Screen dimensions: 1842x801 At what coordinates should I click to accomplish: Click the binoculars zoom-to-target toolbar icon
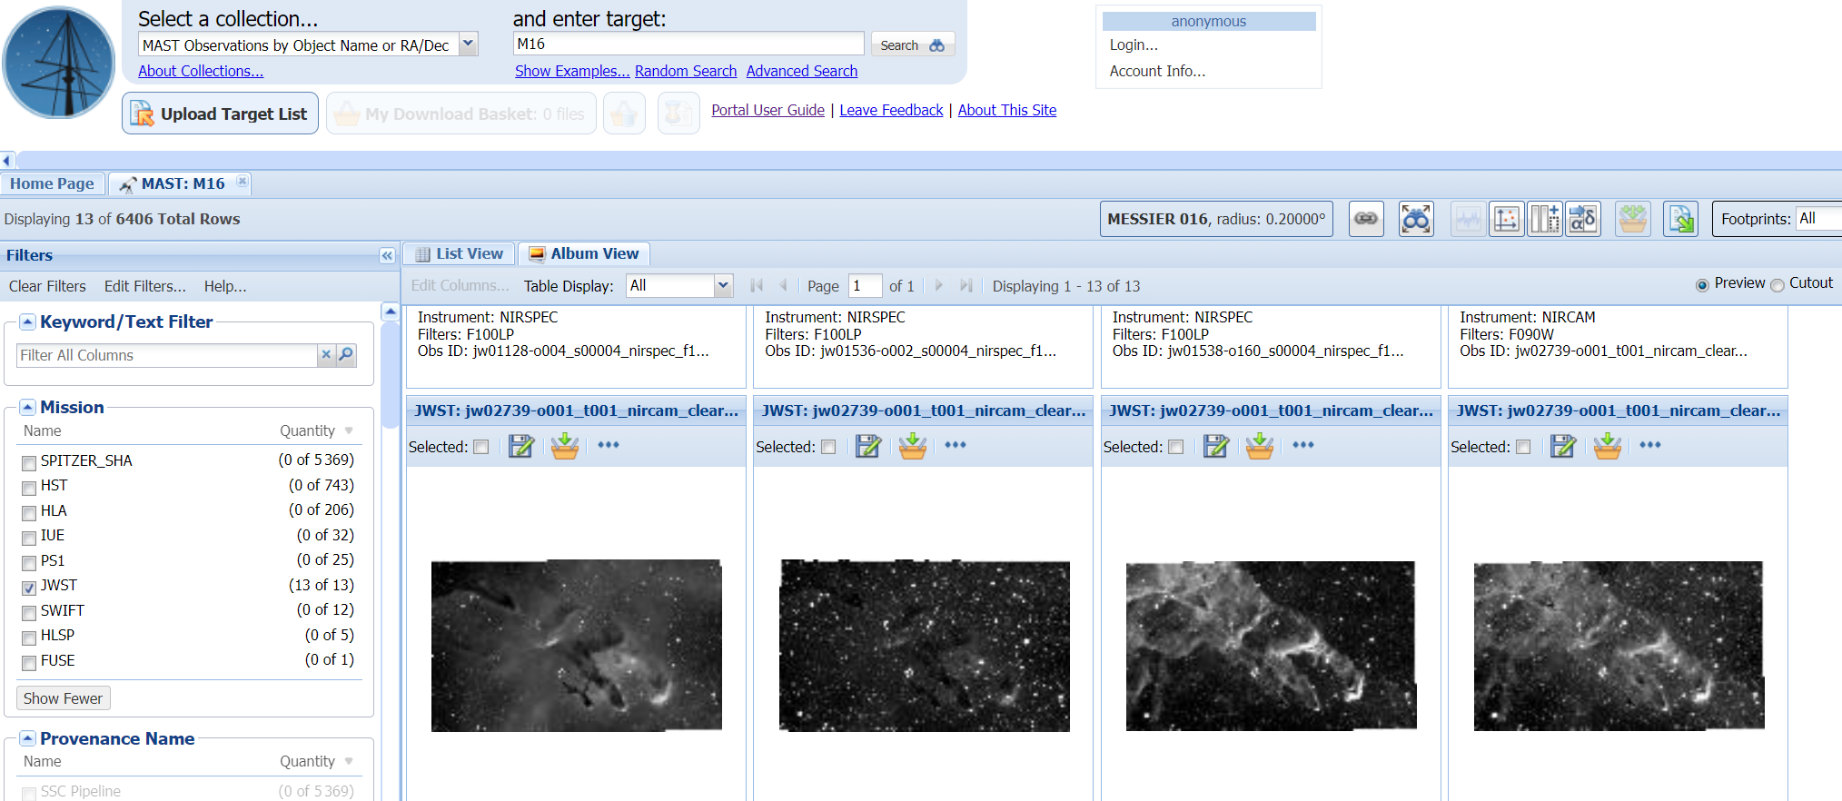[x=1416, y=219]
